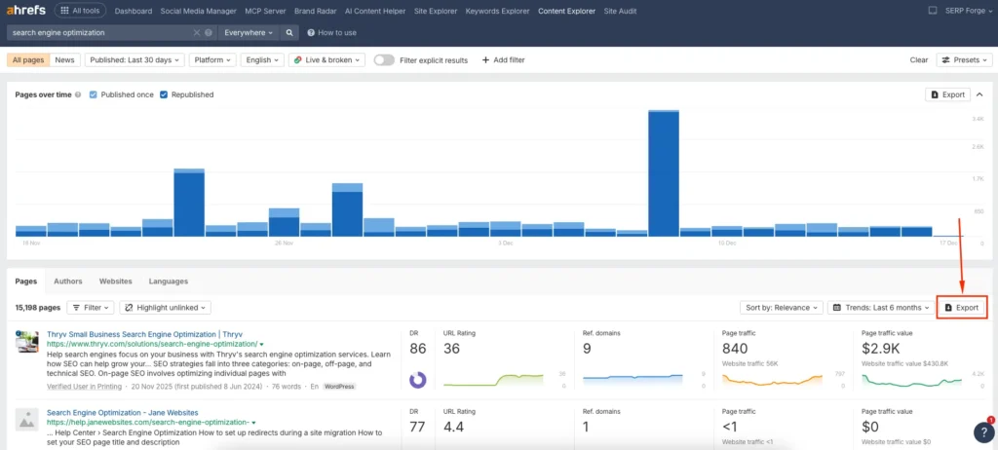Click the help icon in the search field
Image resolution: width=998 pixels, height=450 pixels.
click(x=210, y=32)
